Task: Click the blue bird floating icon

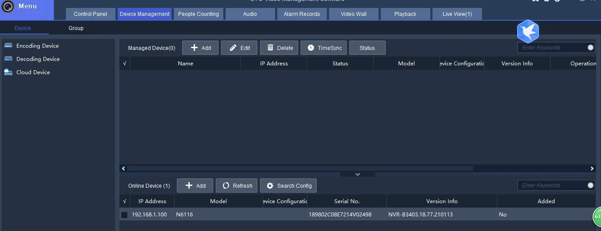Action: [x=528, y=31]
